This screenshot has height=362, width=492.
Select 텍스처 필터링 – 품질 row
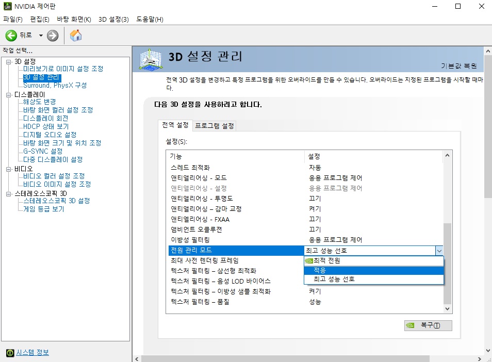pos(306,302)
